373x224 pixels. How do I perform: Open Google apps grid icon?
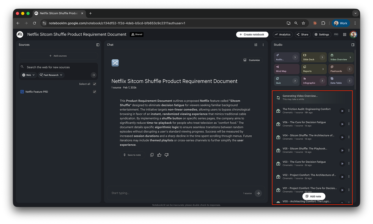(345, 34)
